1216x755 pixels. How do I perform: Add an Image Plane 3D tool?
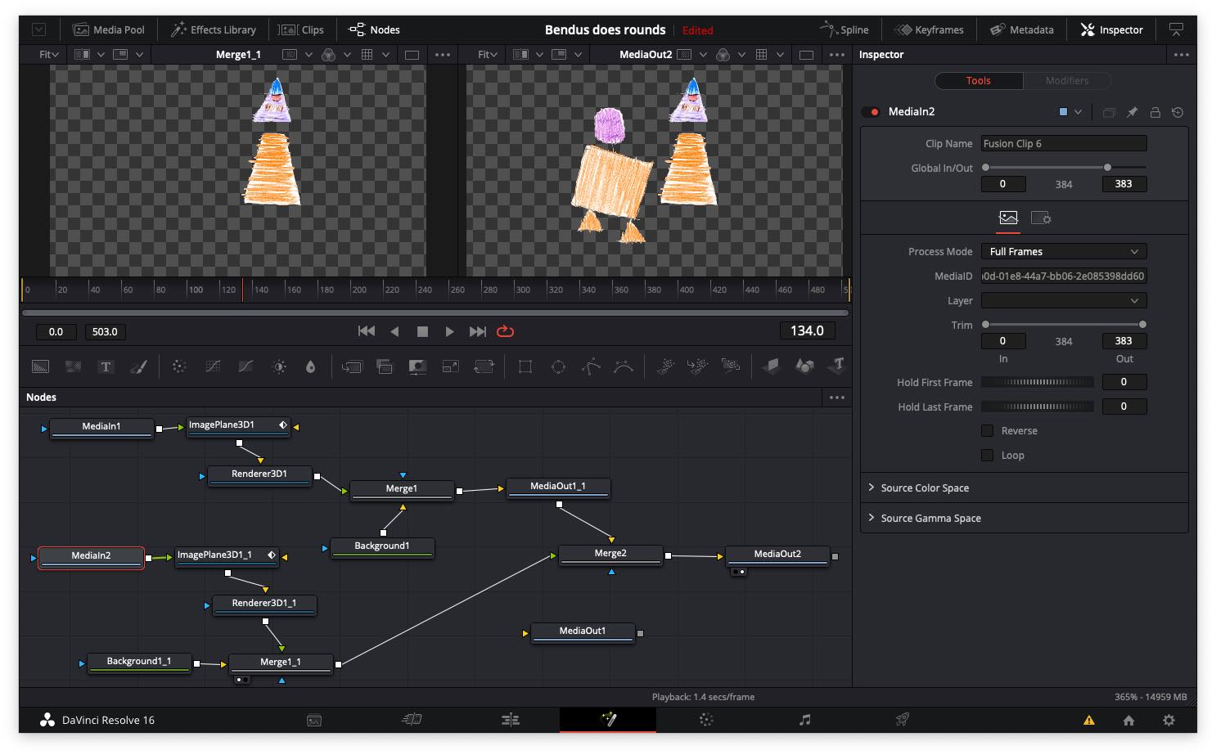pyautogui.click(x=772, y=366)
